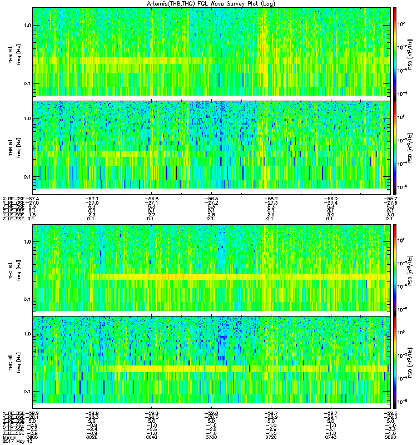Click the 'X_RE_GSE' row label under THB panels

[13, 199]
